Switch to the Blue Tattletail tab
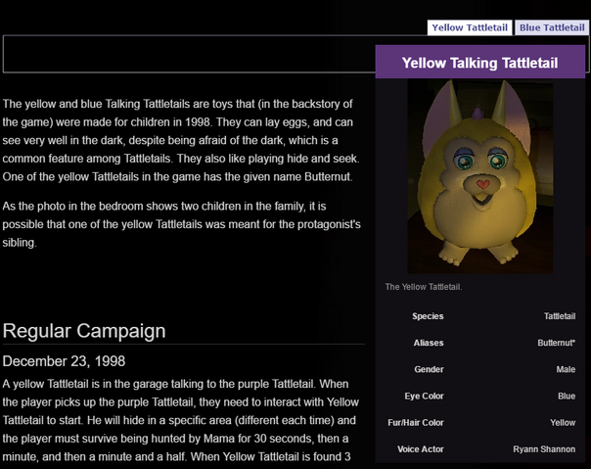This screenshot has width=591, height=469. [x=552, y=27]
